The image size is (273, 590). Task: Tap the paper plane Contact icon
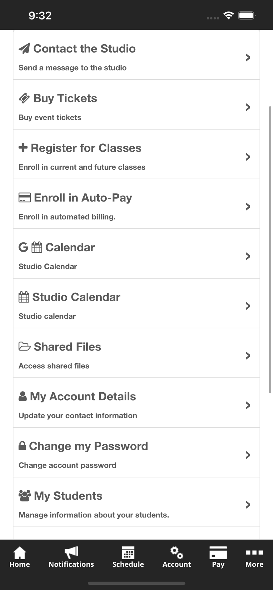coord(24,48)
